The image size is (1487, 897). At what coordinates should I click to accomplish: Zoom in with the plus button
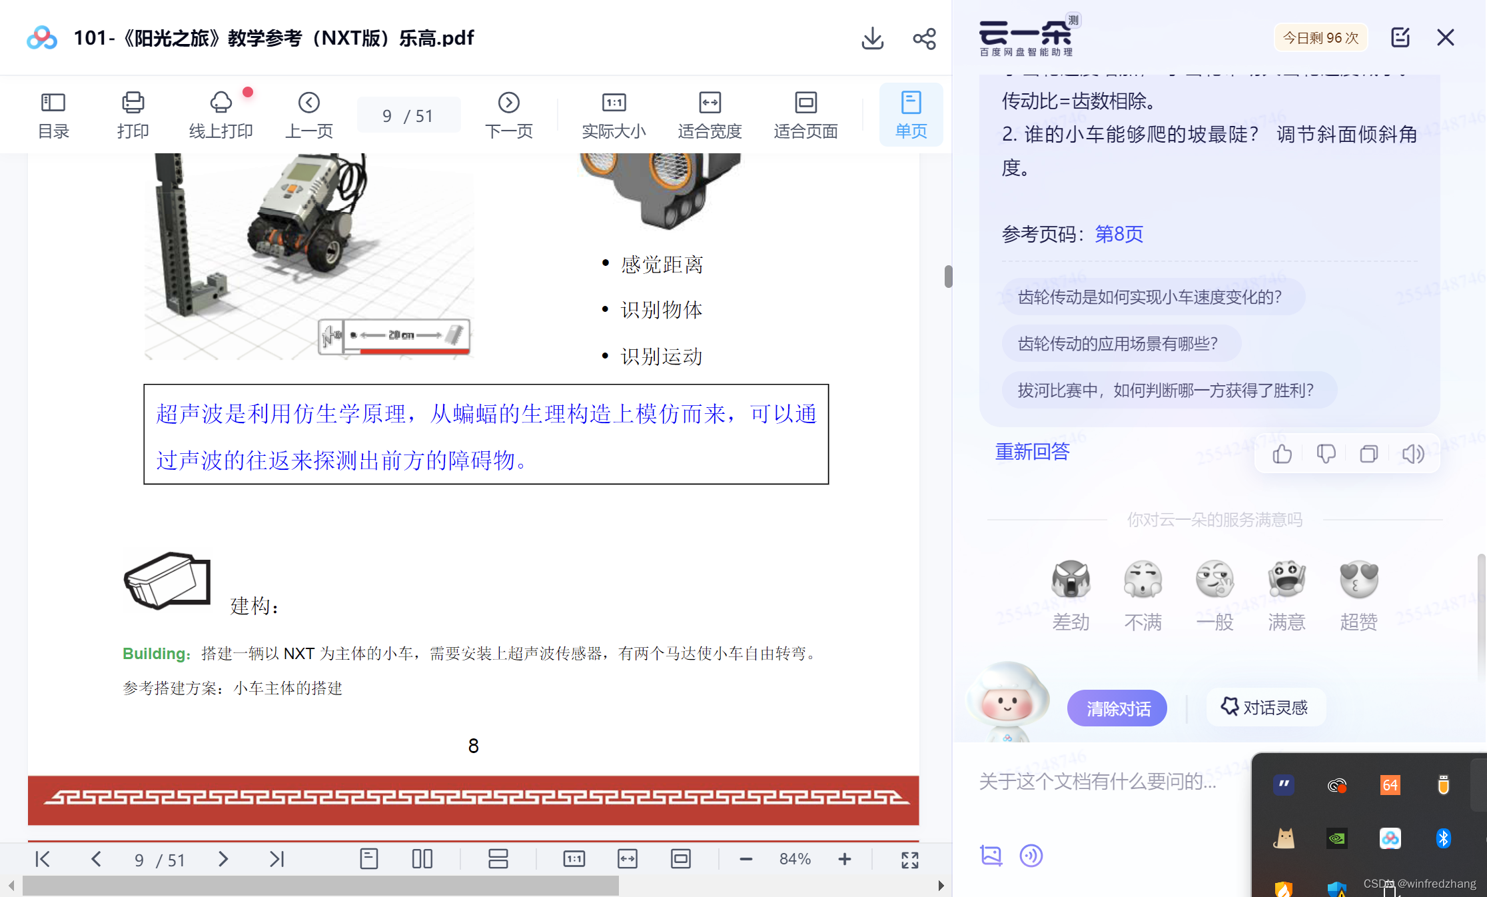point(845,859)
